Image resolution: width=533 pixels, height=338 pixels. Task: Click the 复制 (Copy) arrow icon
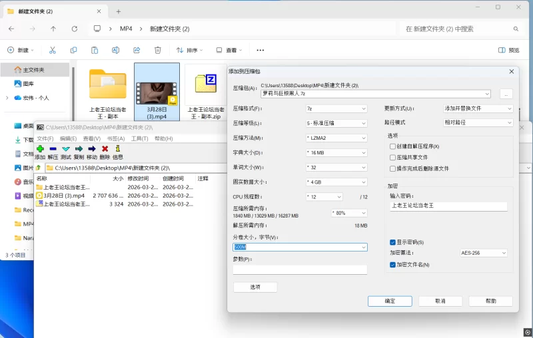click(x=79, y=149)
